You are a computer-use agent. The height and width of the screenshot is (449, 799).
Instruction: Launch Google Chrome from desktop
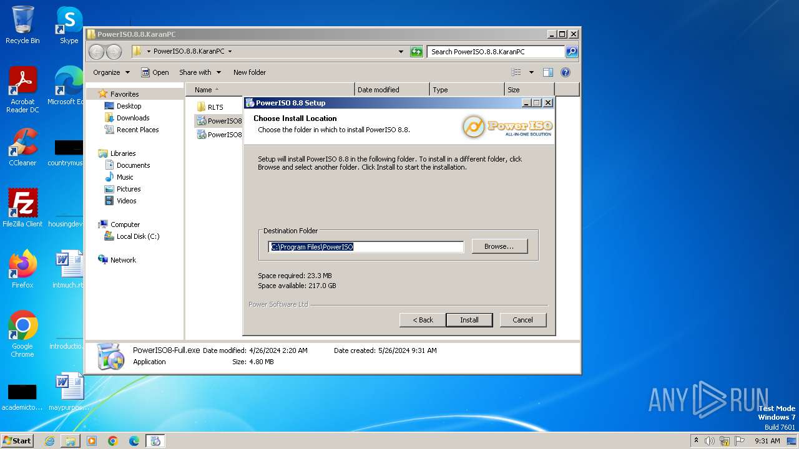(x=22, y=334)
